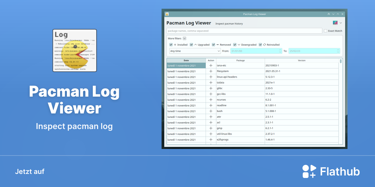Click the plus icon in the filesystem row

[211, 71]
